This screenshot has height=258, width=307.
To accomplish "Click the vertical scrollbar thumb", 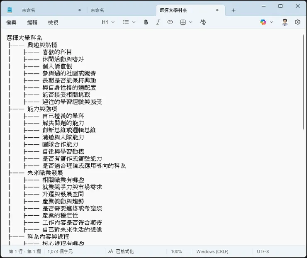I will coord(304,82).
